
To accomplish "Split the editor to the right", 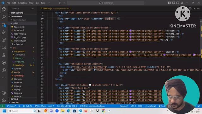I will click(190, 9).
